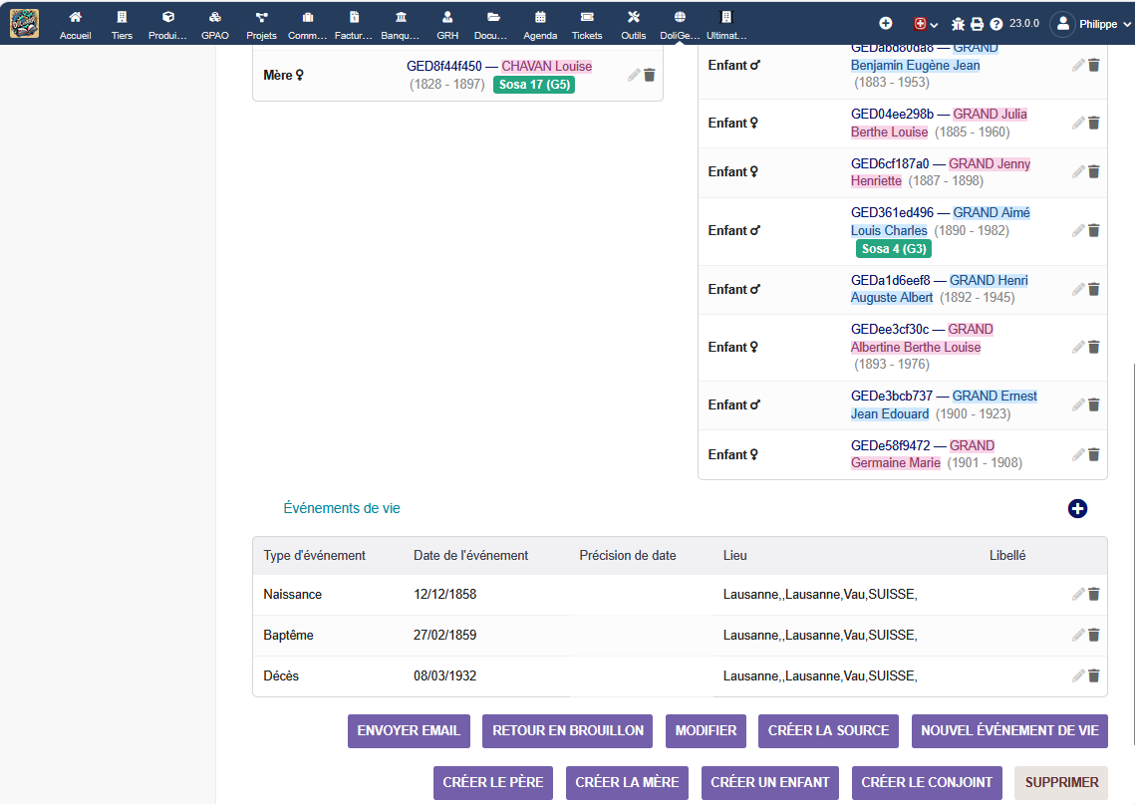Delete the Décès event row
Image resolution: width=1135 pixels, height=804 pixels.
coord(1093,676)
